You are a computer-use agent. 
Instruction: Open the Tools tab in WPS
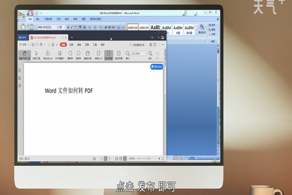coord(95,44)
